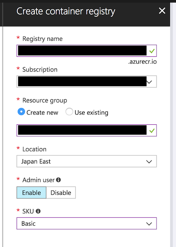Screen dimensions: 176x247
Task: Click the Location dropdown chevron arrow
Action: 149,162
